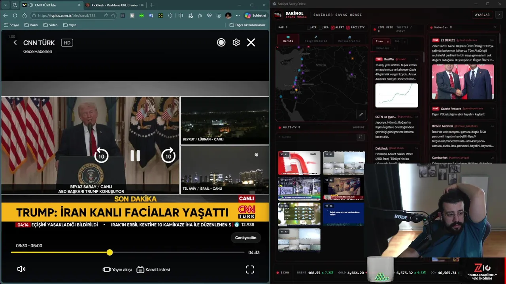This screenshot has width=506, height=284.
Task: Rewind 10 seconds in CNN TÜRK player
Action: tap(101, 156)
